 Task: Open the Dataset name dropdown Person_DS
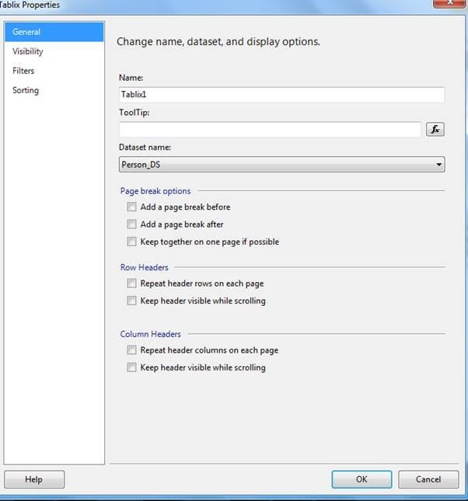282,165
